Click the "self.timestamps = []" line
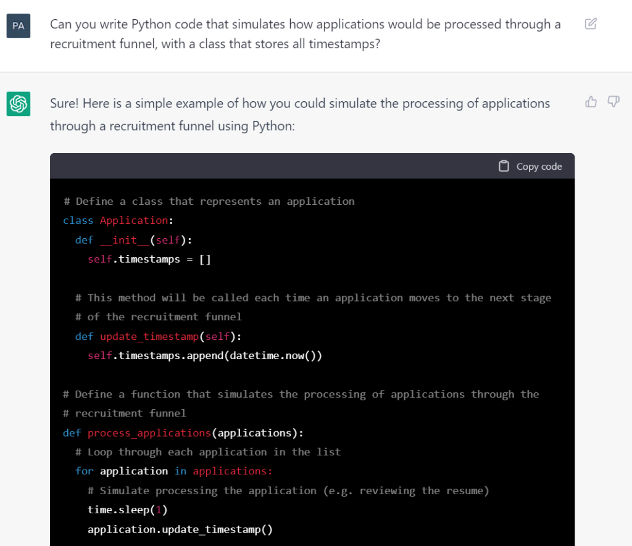 tap(149, 259)
